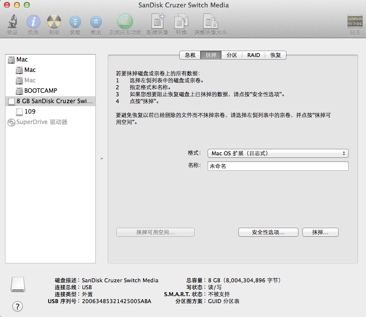This screenshot has width=366, height=317.
Task: Click the 安全性选项… button
Action: 268,232
